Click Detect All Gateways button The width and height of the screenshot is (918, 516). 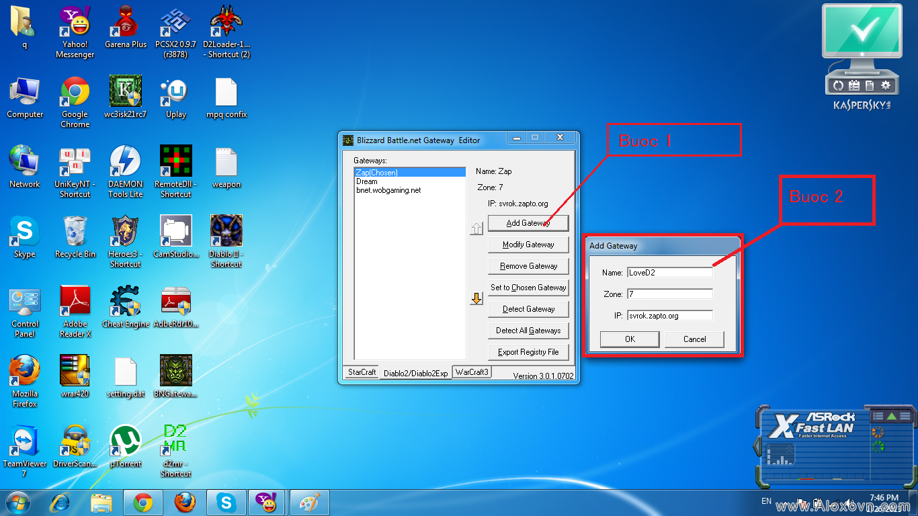pyautogui.click(x=528, y=331)
